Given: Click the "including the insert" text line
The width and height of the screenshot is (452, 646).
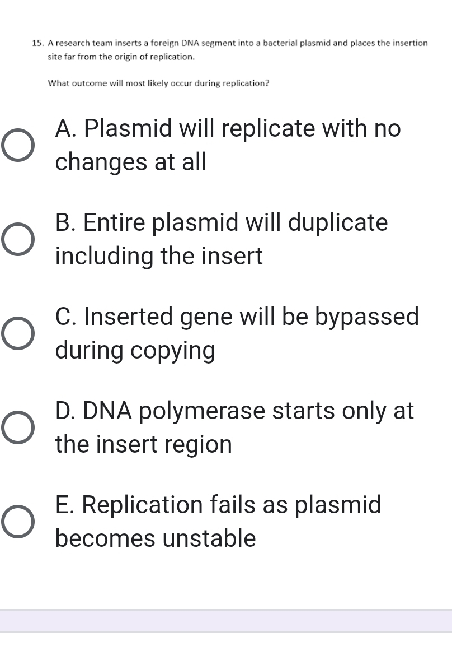Looking at the screenshot, I should (x=159, y=257).
